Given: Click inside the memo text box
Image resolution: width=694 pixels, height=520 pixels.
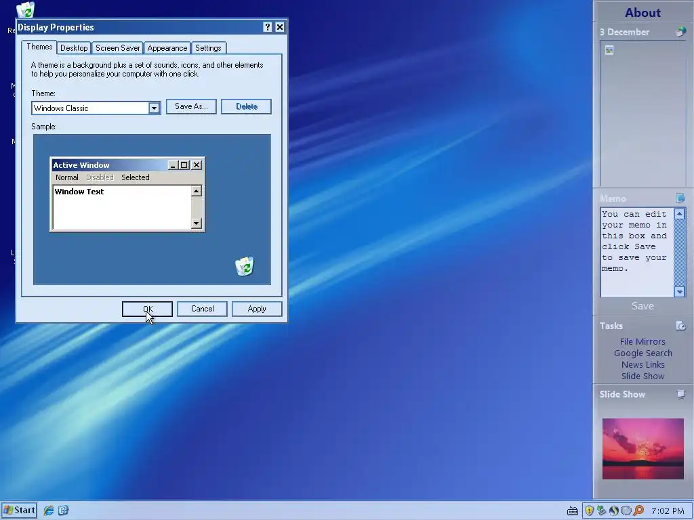Looking at the screenshot, I should point(637,252).
